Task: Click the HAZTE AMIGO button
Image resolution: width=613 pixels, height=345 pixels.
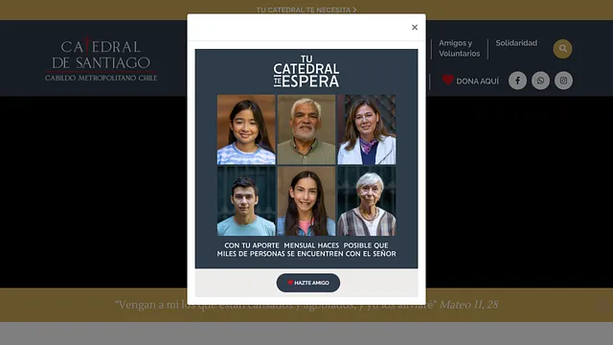Action: pyautogui.click(x=308, y=283)
